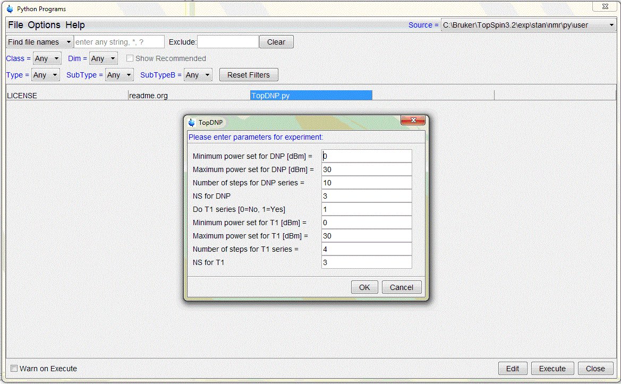This screenshot has height=384, width=621.
Task: Click the Number of steps for T1 series field
Action: (x=366, y=249)
